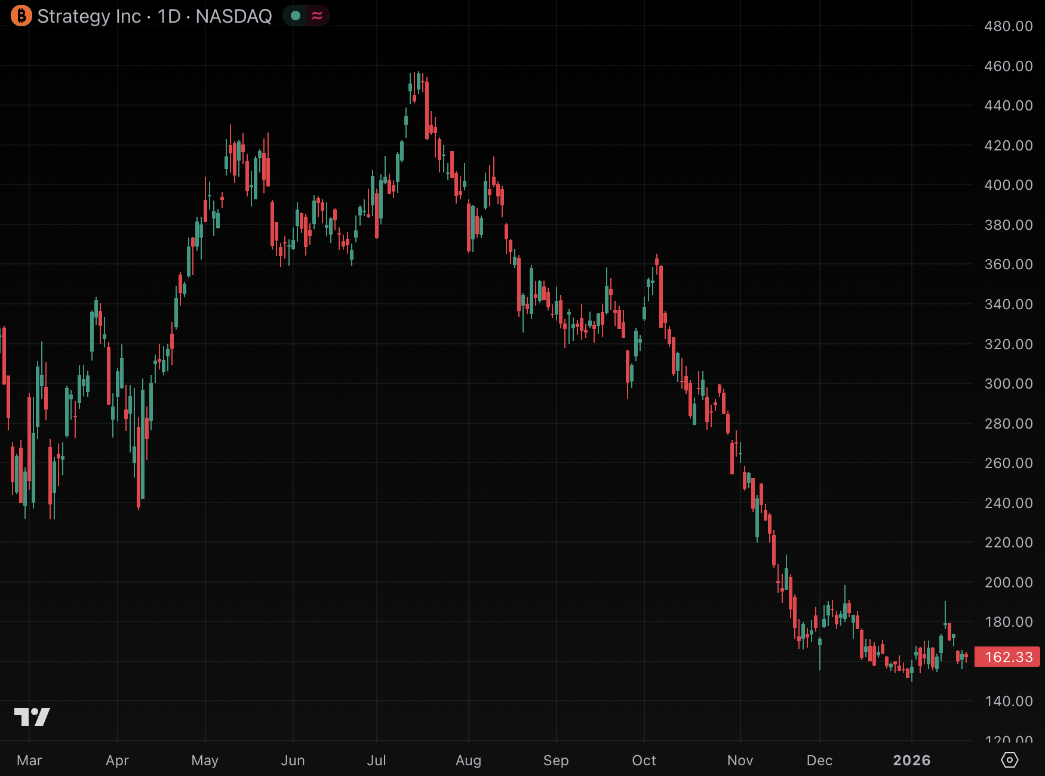Select the 200.00 price scale label
The width and height of the screenshot is (1045, 776).
(1008, 583)
